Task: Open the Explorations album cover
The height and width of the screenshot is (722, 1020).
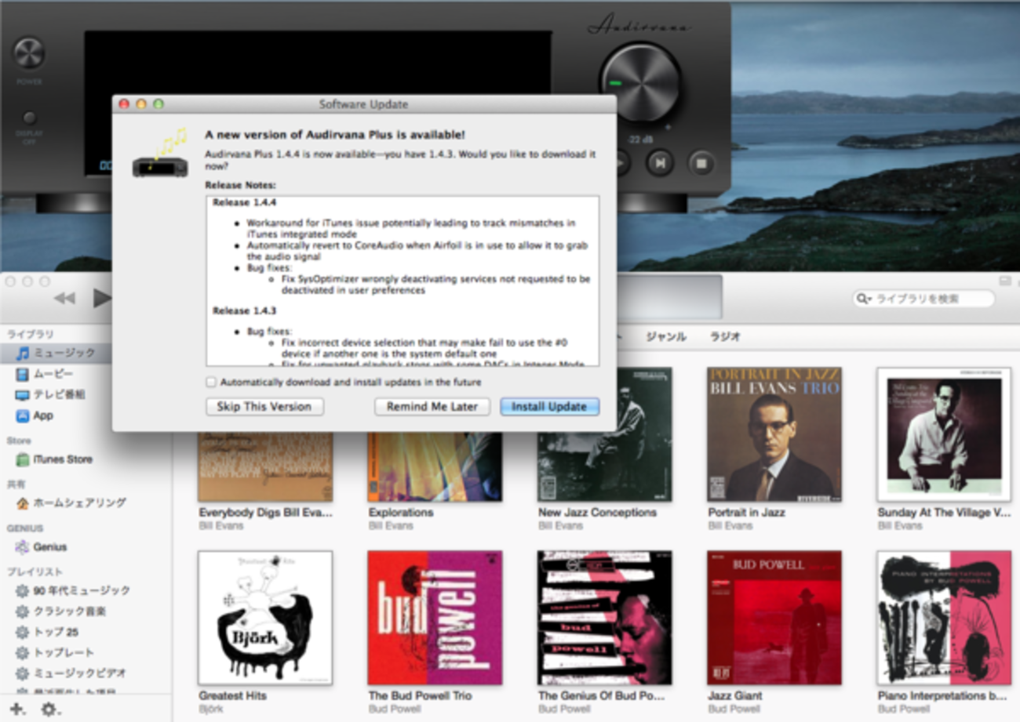Action: (x=435, y=467)
